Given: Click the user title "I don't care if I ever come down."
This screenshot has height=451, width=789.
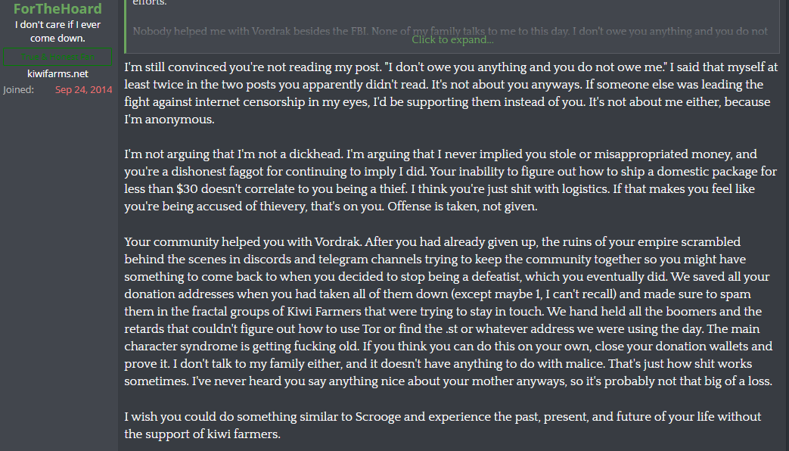Looking at the screenshot, I should [x=57, y=31].
